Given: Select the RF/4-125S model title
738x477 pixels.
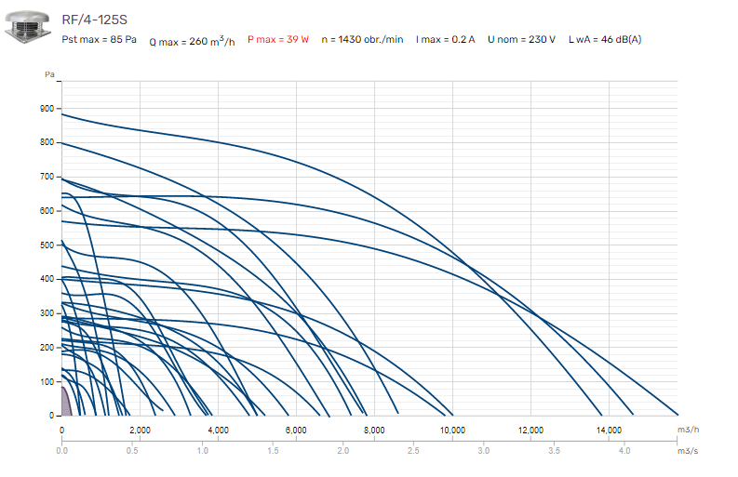Looking at the screenshot, I should pos(95,20).
